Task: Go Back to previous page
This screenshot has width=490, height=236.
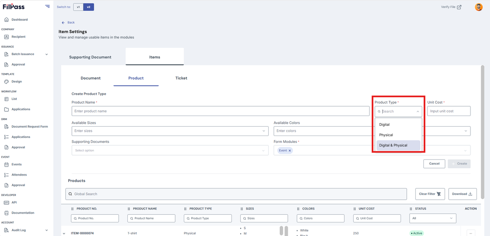Action: [x=68, y=22]
